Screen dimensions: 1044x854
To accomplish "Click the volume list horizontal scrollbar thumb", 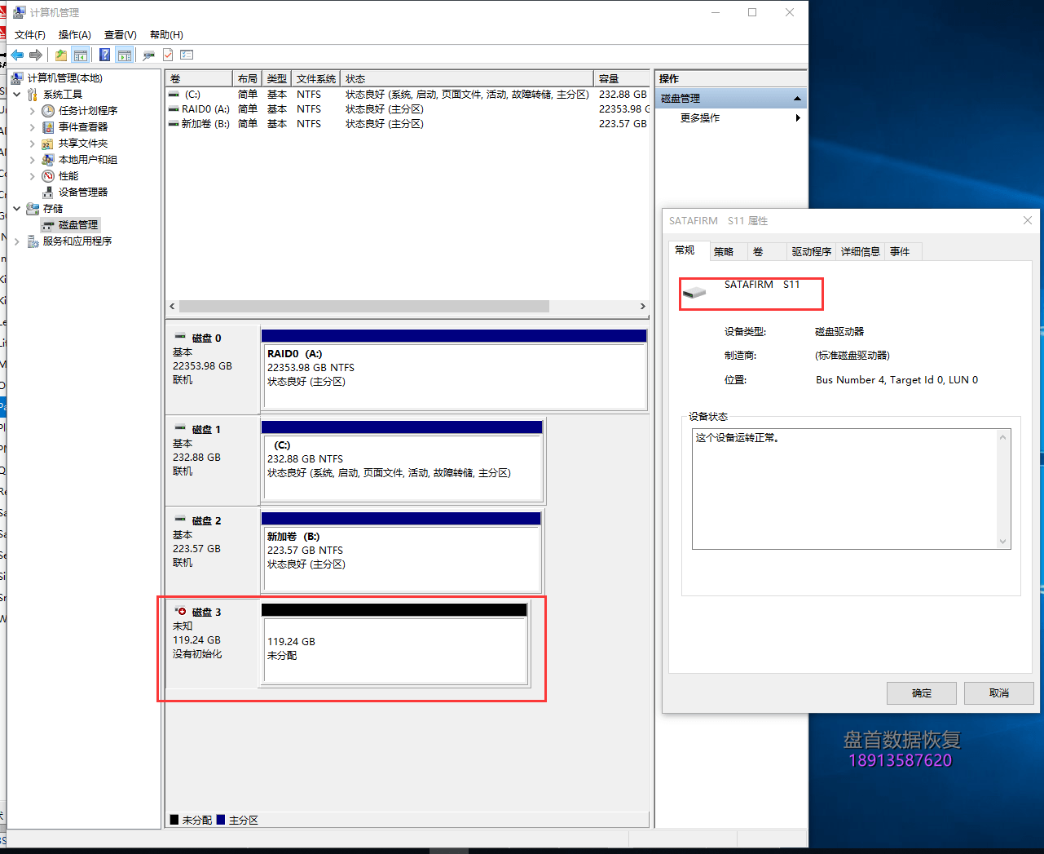I will (x=363, y=306).
